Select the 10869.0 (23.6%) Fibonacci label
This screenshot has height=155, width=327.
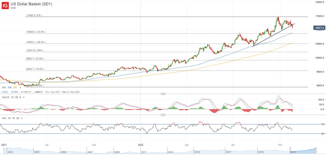(35, 32)
